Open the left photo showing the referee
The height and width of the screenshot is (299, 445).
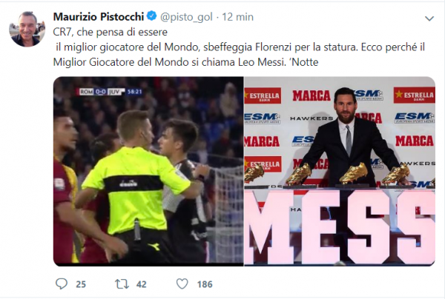pos(147,170)
